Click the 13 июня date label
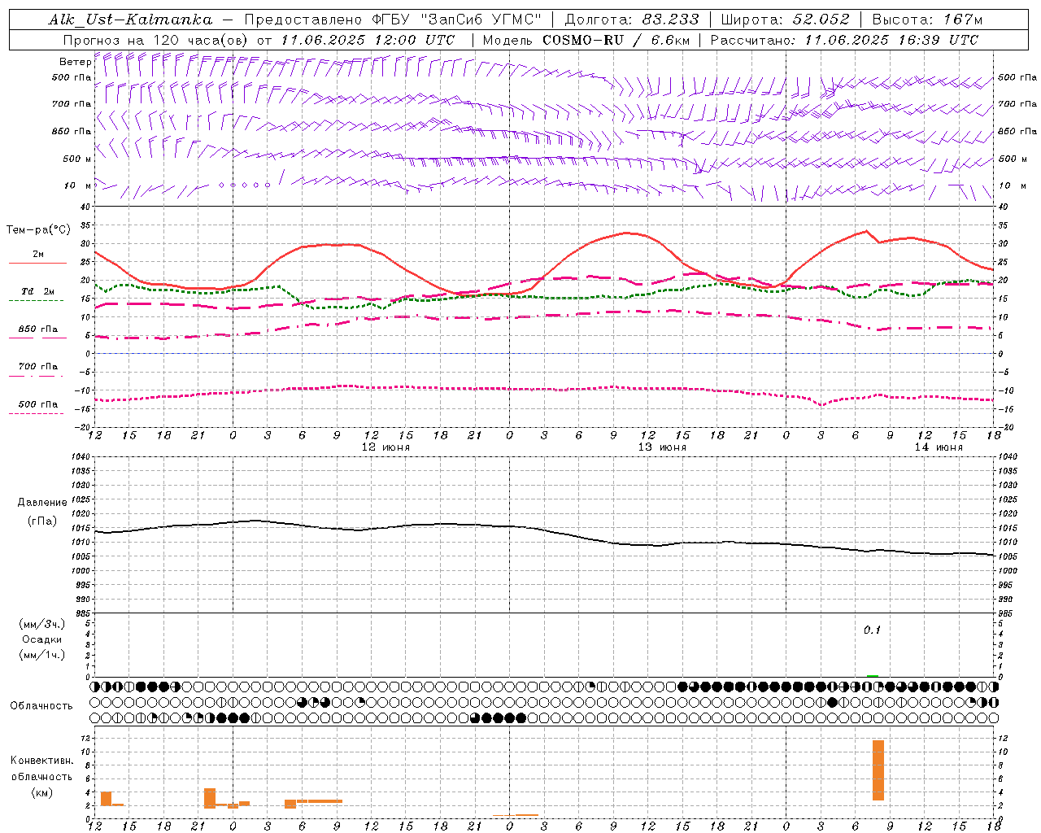The height and width of the screenshot is (833, 1041). click(x=662, y=447)
